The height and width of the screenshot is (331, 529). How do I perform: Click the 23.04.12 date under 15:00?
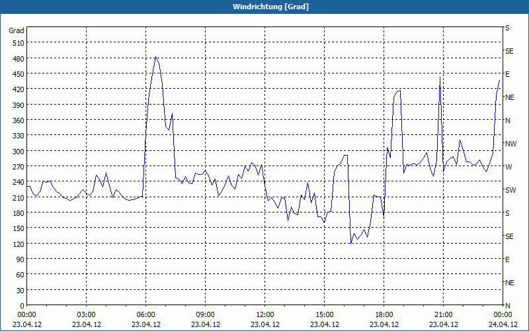tap(325, 324)
